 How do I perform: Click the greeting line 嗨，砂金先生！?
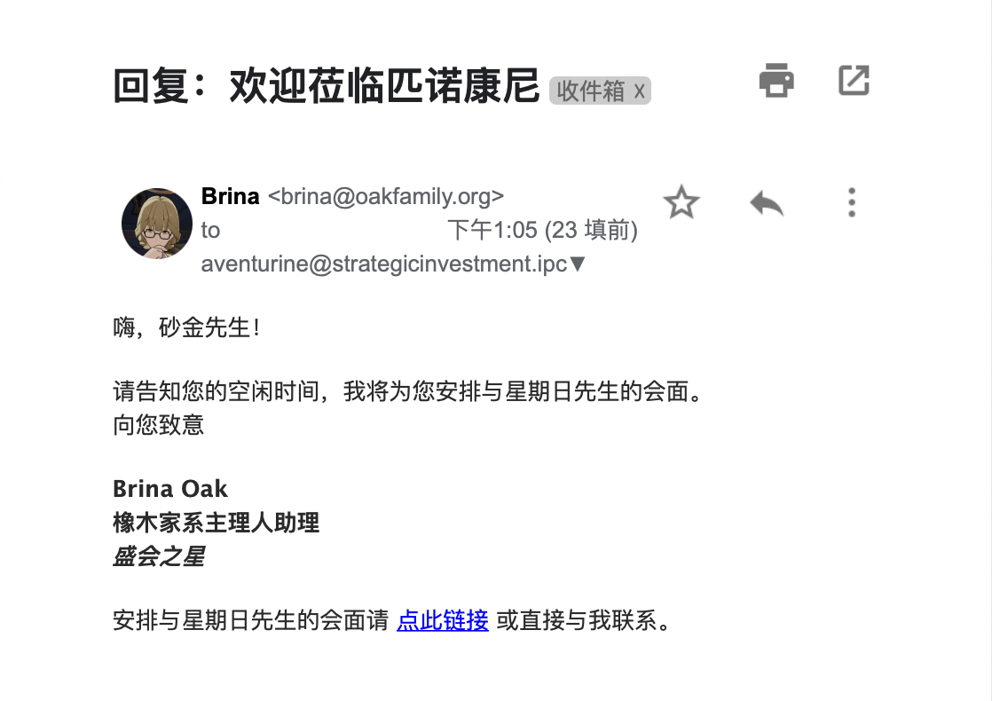(188, 327)
